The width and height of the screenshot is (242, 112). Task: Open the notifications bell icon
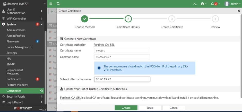pos(212,4)
